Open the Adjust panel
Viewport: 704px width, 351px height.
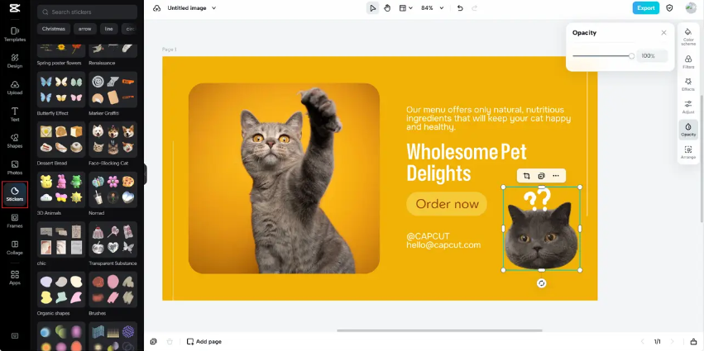point(688,107)
